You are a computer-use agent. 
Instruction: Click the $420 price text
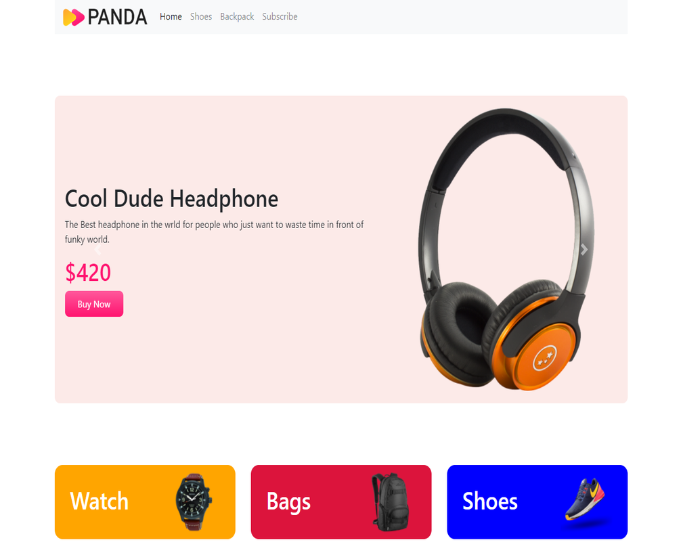[x=88, y=273]
